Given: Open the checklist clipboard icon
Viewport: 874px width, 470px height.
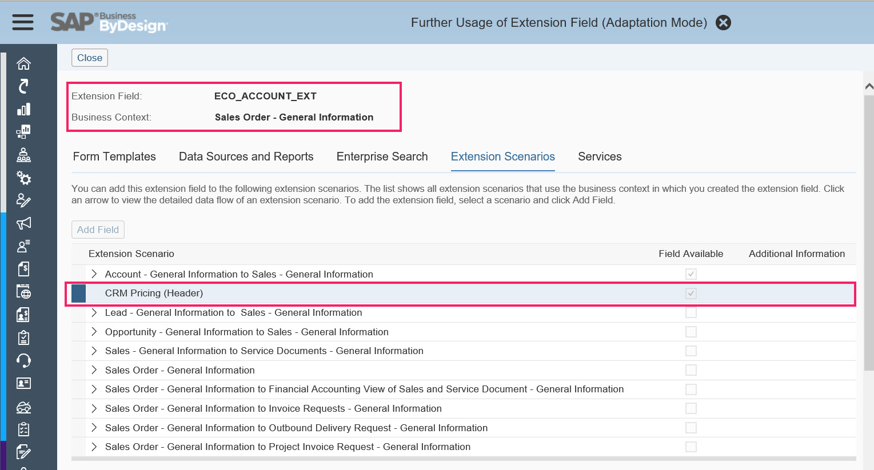Looking at the screenshot, I should (x=23, y=429).
